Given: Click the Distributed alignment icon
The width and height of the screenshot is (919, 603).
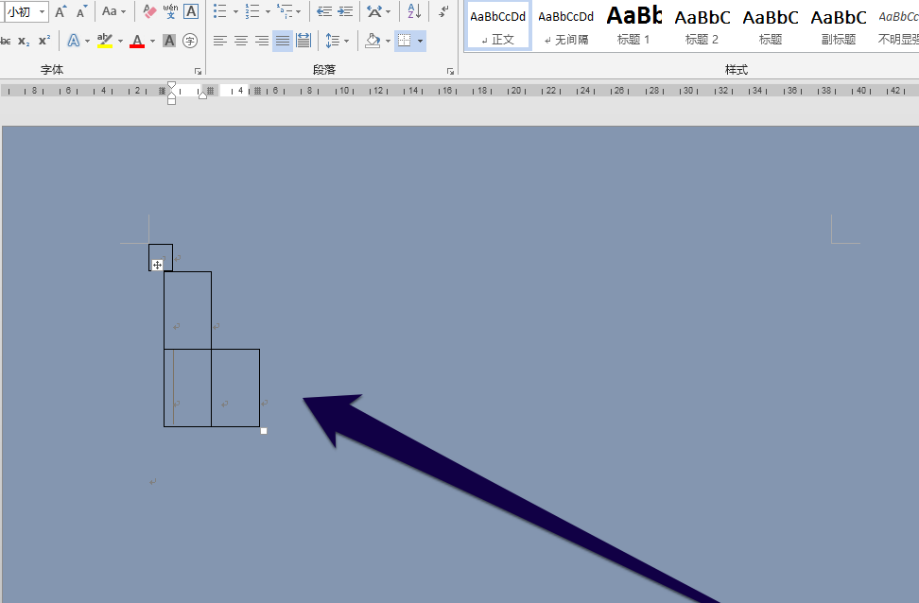Looking at the screenshot, I should tap(303, 41).
